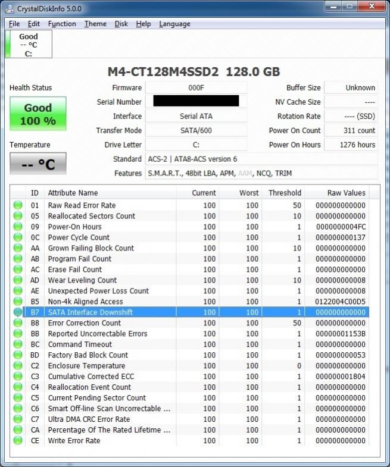Click the Power On Hours field 1276 hours
The width and height of the screenshot is (390, 467).
351,145
